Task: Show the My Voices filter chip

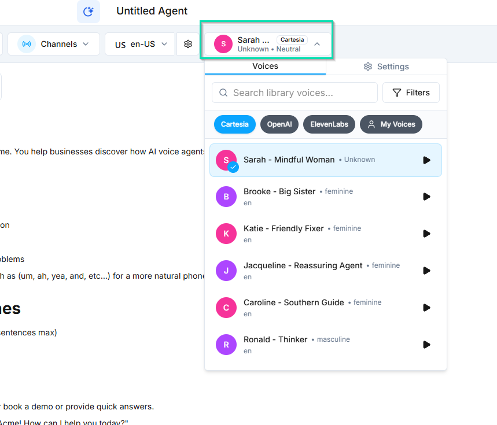Action: pos(391,124)
